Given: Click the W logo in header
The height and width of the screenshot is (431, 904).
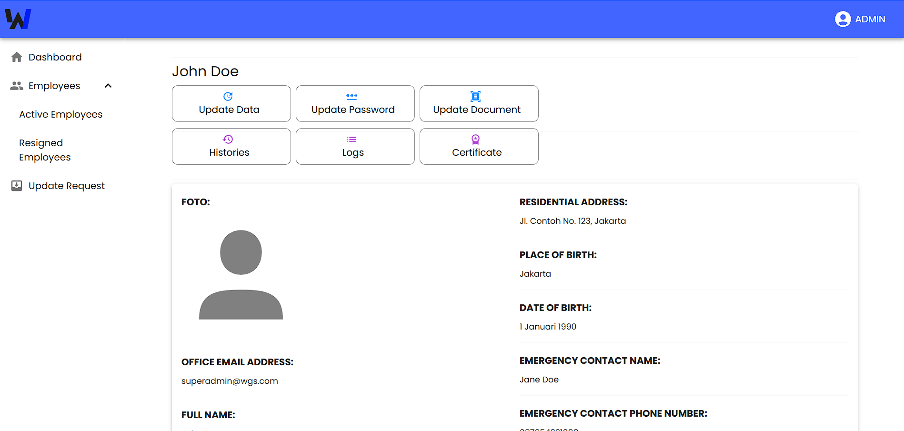Looking at the screenshot, I should (18, 19).
